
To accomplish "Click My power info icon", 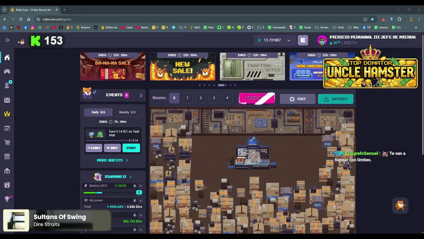I will click(134, 200).
